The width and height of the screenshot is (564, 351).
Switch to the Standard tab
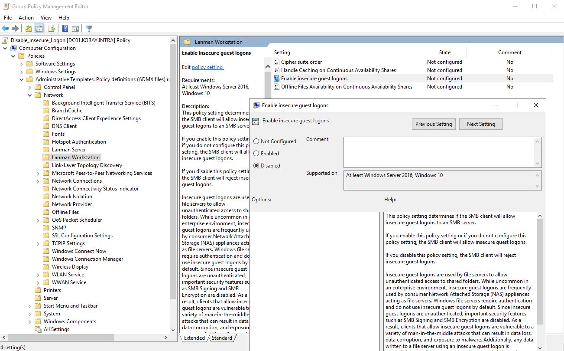tap(222, 338)
